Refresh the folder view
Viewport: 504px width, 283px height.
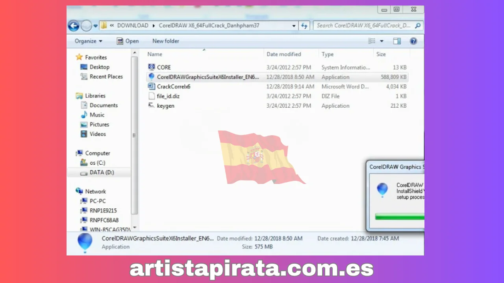[304, 26]
